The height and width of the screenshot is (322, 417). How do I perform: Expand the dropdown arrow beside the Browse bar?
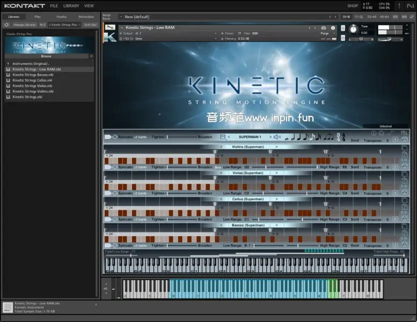tap(91, 56)
